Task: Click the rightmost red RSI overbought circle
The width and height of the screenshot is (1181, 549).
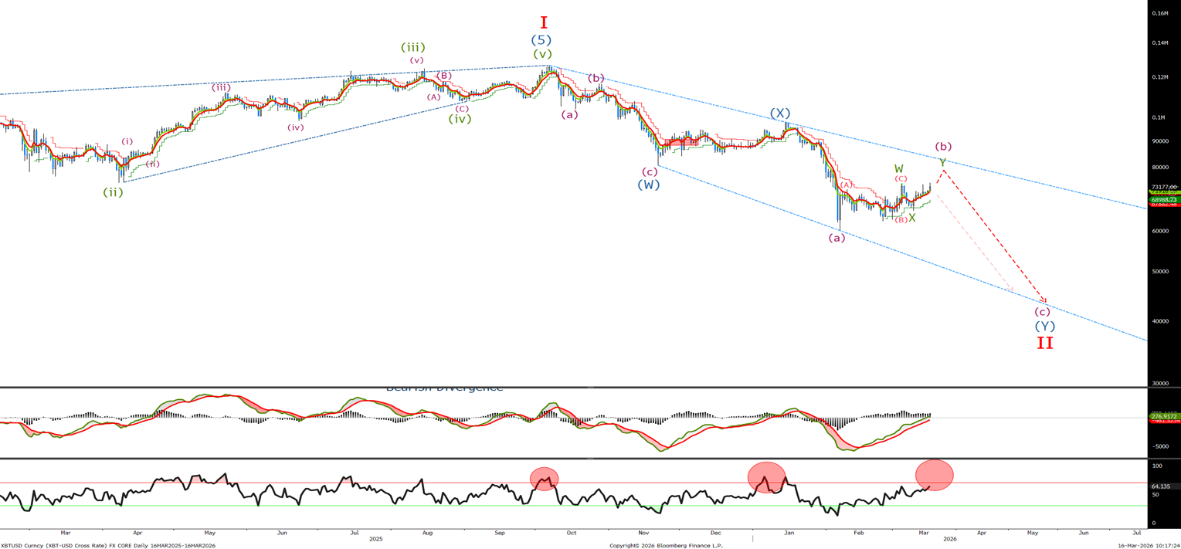Action: click(x=934, y=475)
